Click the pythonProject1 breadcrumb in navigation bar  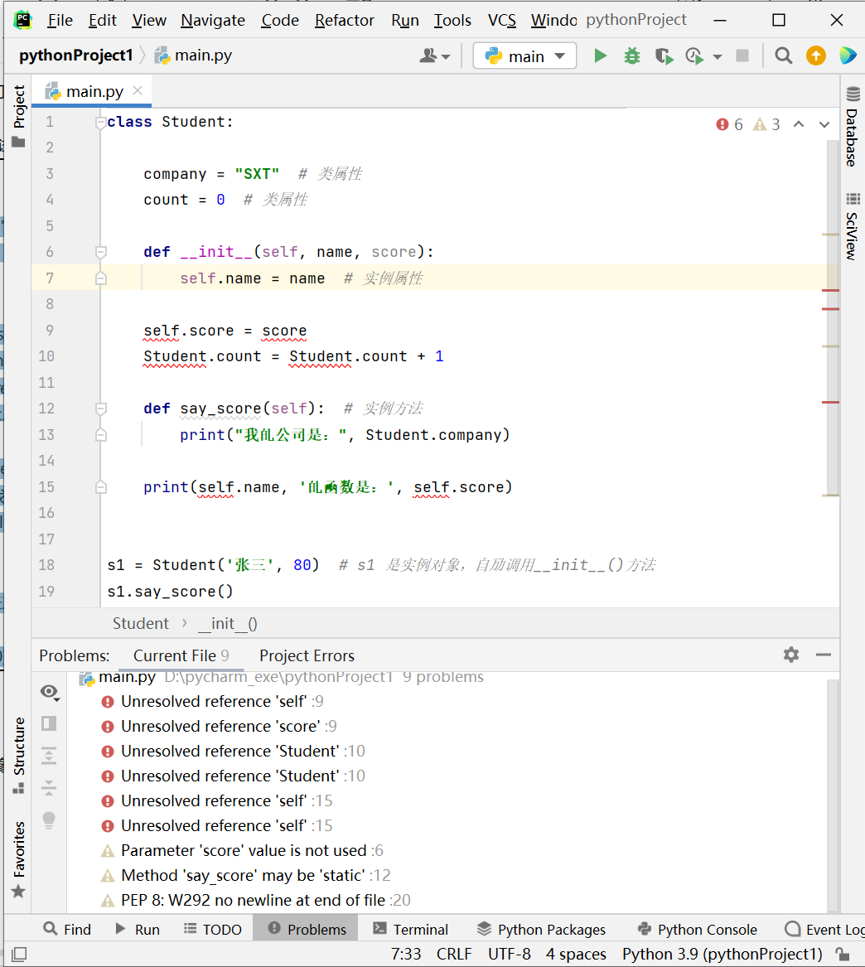click(76, 56)
